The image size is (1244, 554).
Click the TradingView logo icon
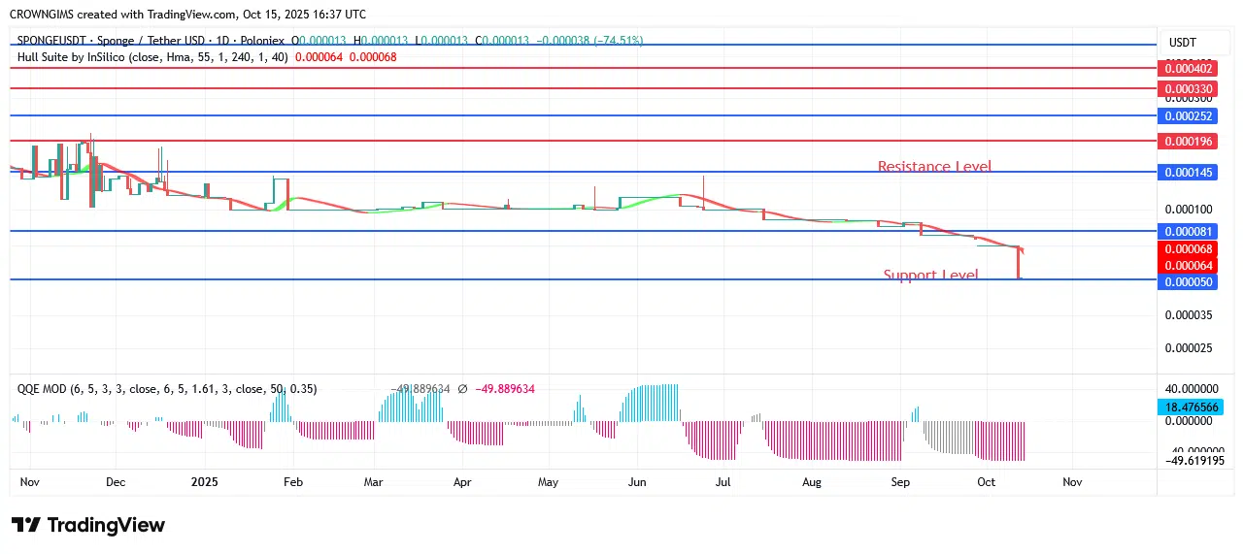(26, 525)
